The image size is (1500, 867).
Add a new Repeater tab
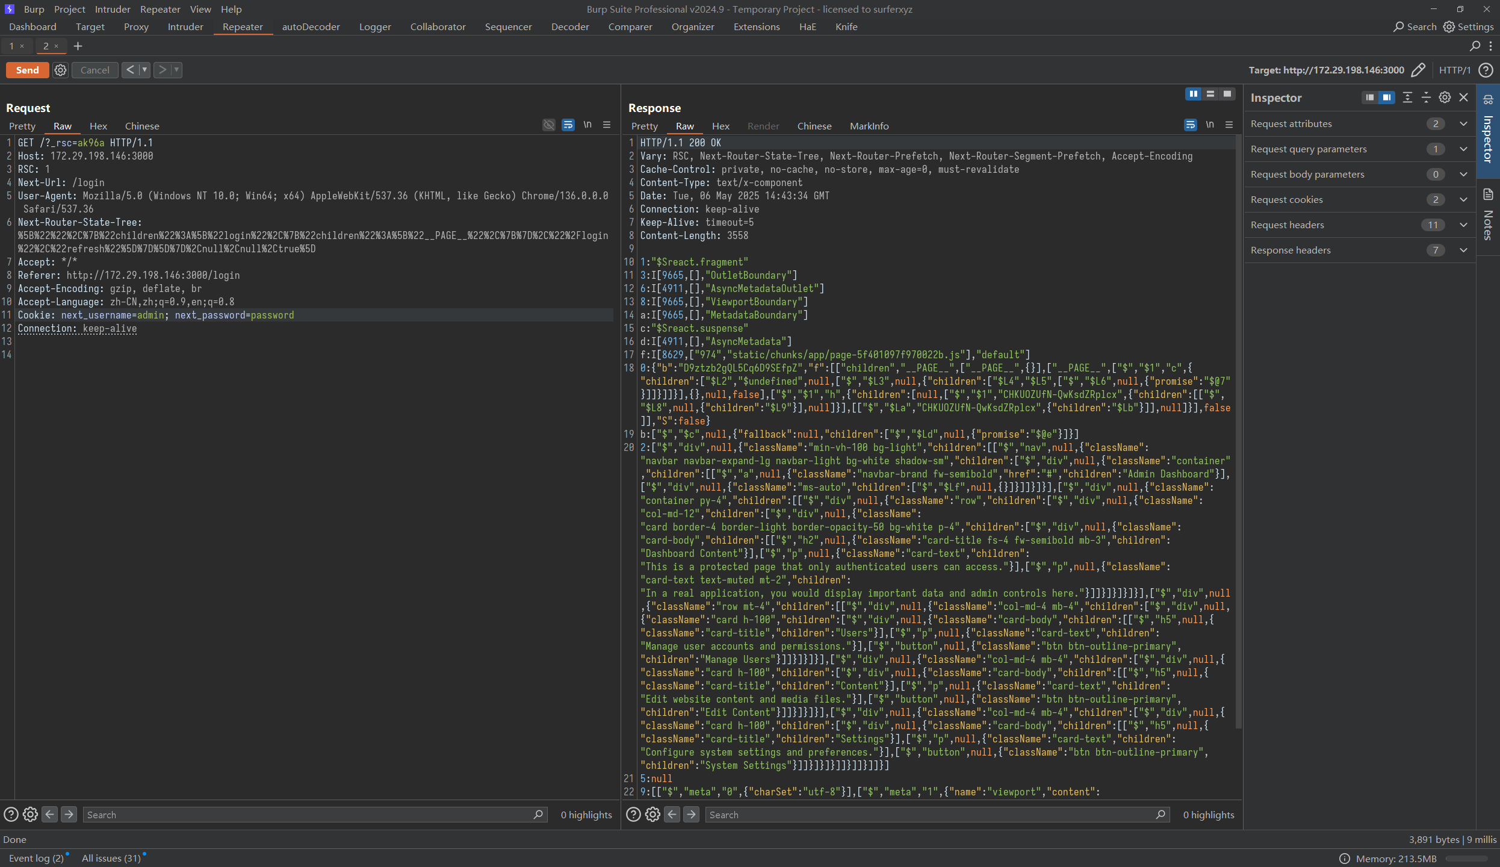78,46
